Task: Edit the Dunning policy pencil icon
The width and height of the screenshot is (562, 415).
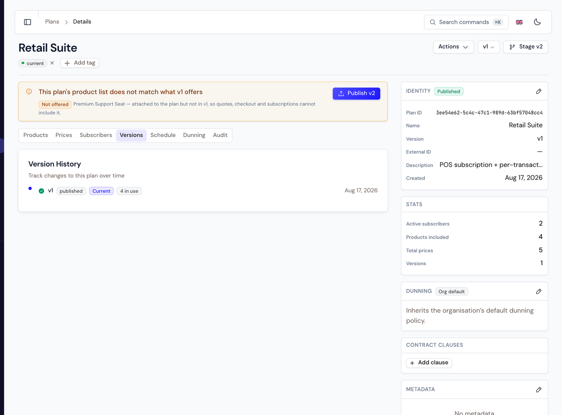Action: [x=539, y=291]
